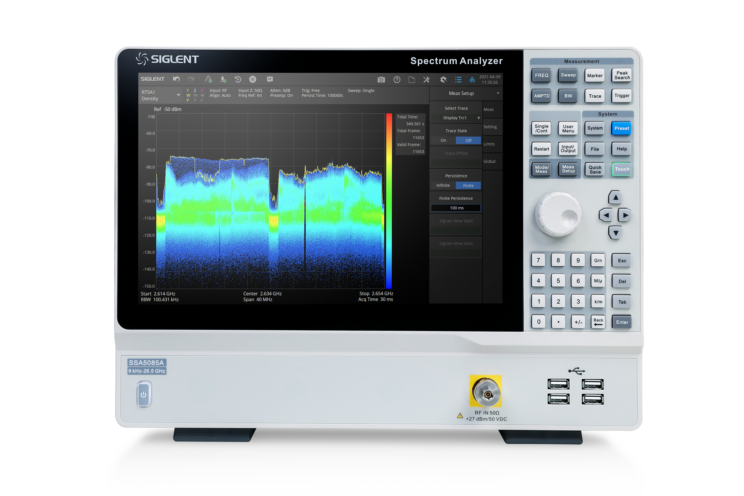
Task: Click the add trace icon
Action: pyautogui.click(x=208, y=79)
